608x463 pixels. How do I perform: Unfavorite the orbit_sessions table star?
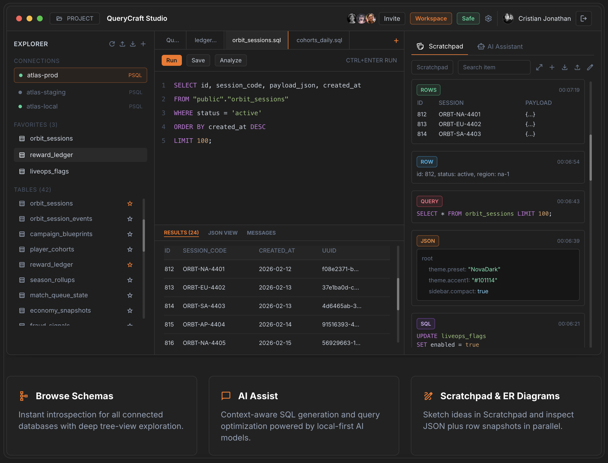(130, 204)
